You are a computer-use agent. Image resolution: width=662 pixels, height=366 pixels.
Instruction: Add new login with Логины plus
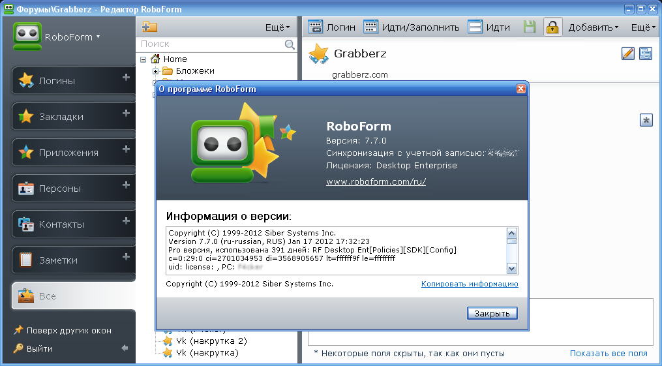coord(126,77)
